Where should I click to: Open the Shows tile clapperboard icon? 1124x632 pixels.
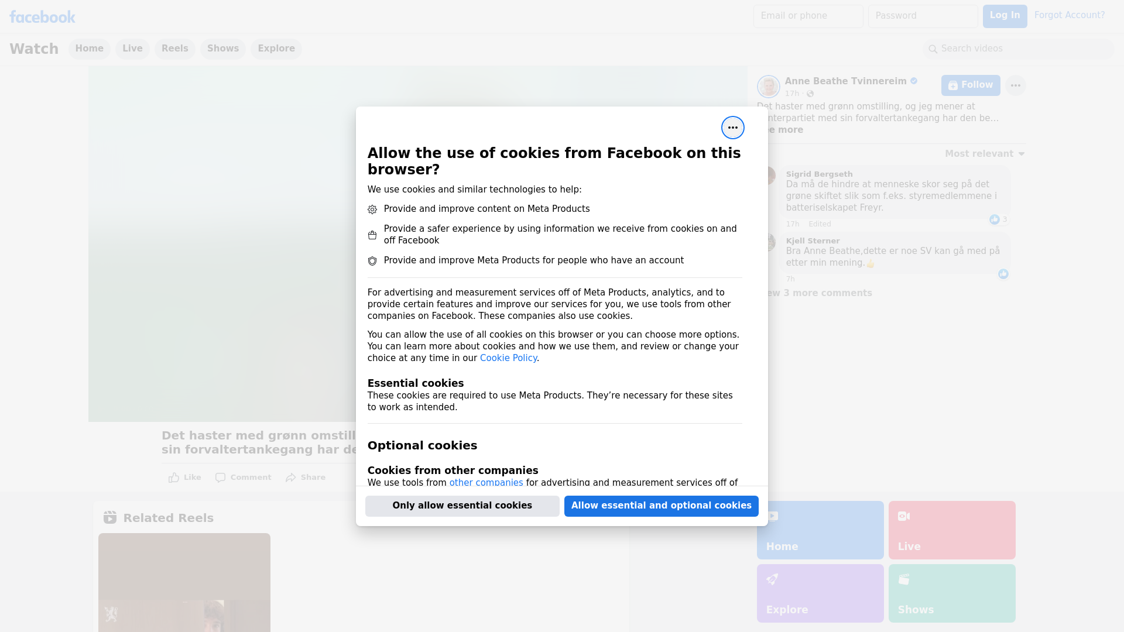[x=904, y=579]
